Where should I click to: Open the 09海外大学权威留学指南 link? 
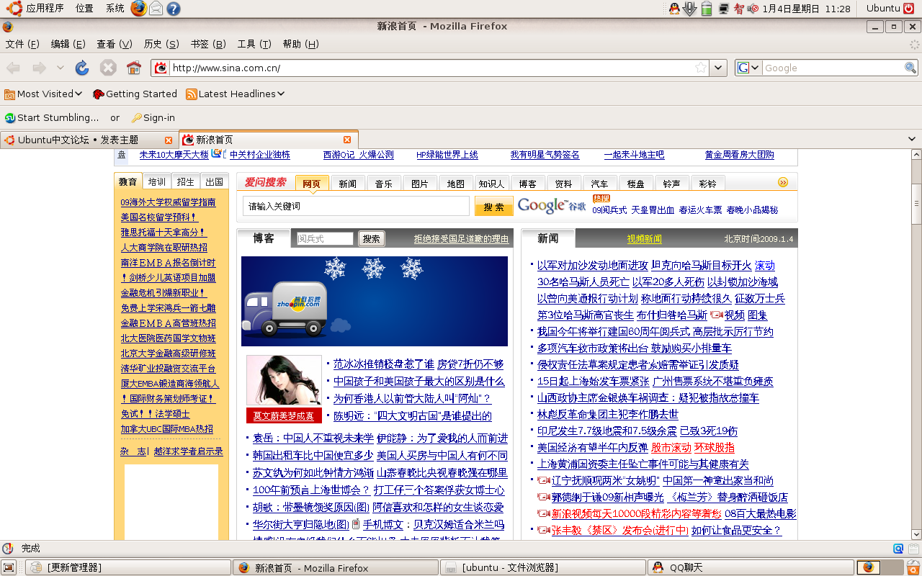(169, 202)
